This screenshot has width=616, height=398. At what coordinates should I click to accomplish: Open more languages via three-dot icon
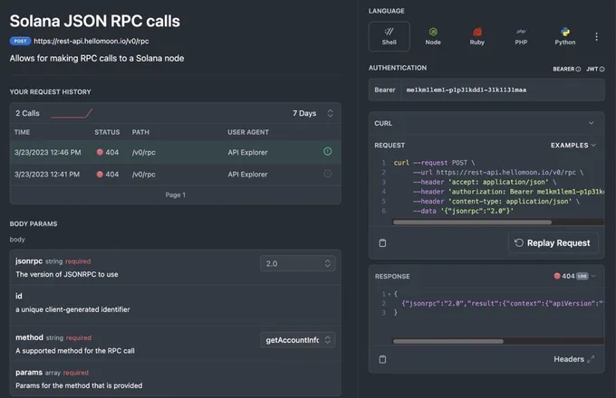pyautogui.click(x=596, y=36)
